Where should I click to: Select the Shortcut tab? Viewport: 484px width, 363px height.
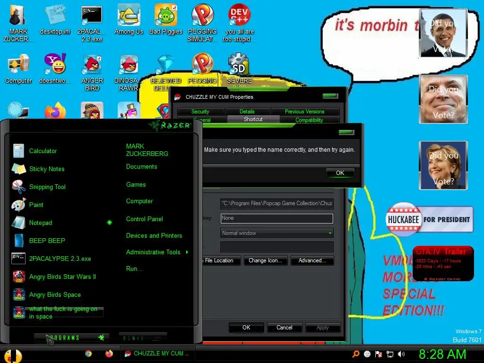(x=253, y=119)
